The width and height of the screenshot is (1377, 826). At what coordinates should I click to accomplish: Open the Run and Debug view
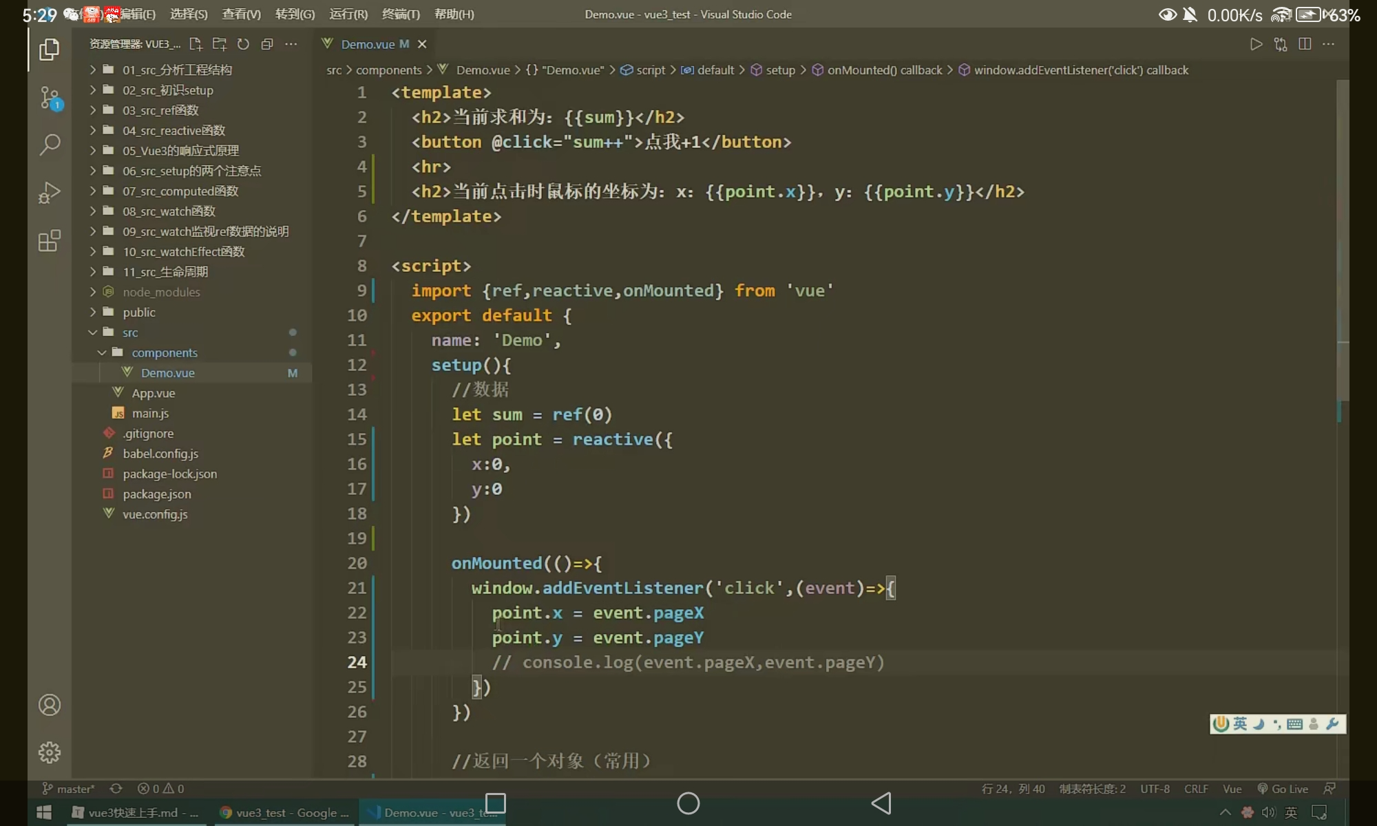pyautogui.click(x=50, y=193)
